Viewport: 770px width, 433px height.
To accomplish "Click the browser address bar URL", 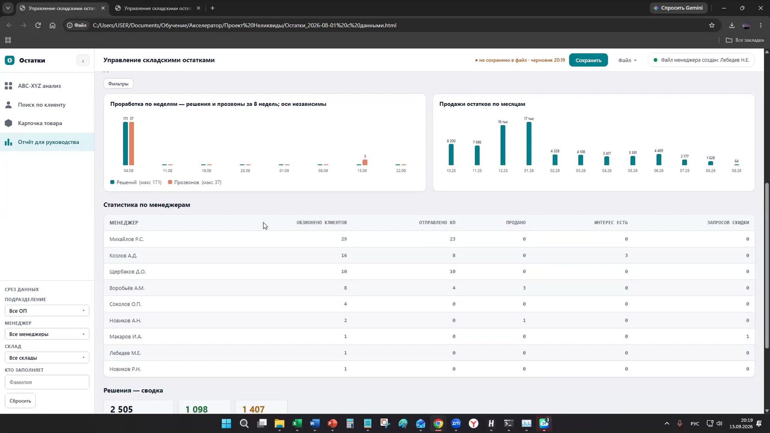I will tap(244, 25).
